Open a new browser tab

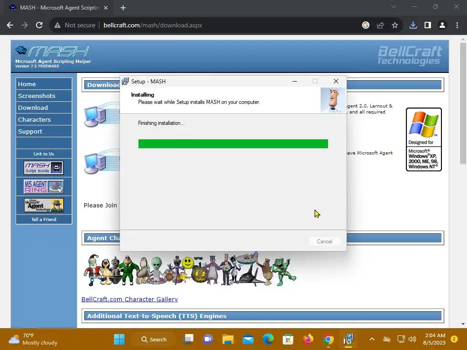click(x=123, y=8)
